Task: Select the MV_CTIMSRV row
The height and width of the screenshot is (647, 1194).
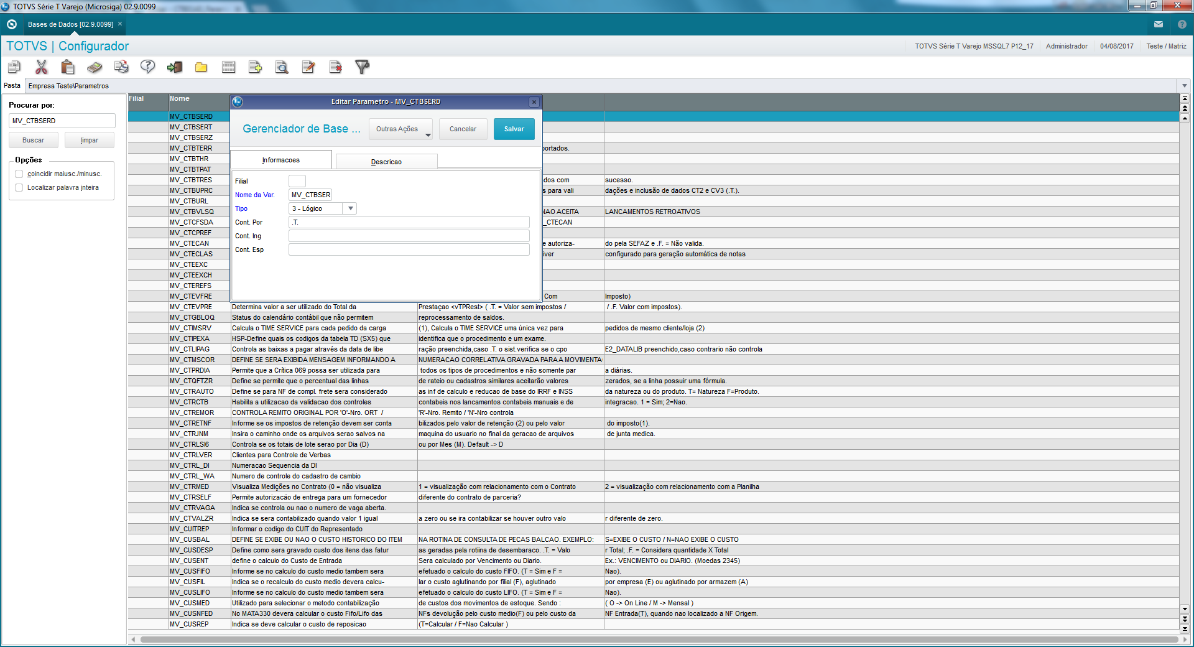Action: click(654, 328)
